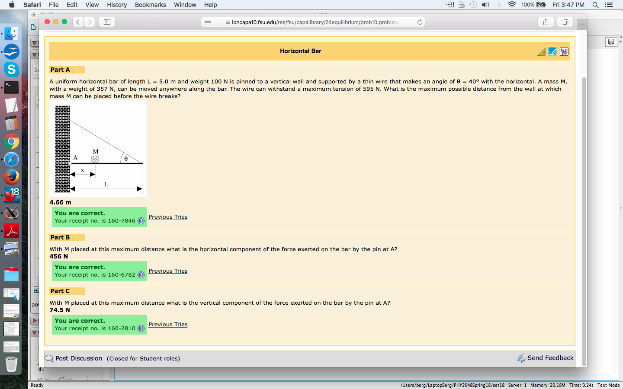Open help for receipt no. 160-2810
Viewport: 623px width, 389px height.
pos(141,328)
